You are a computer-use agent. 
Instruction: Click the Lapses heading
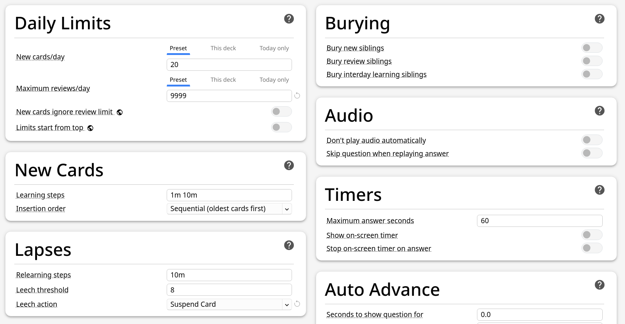[43, 250]
